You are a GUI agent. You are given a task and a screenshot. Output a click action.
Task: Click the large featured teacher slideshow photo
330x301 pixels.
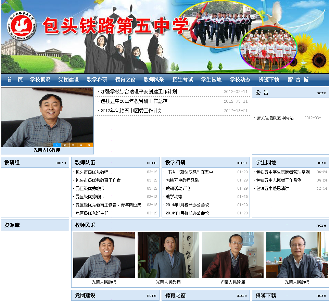(x=47, y=116)
